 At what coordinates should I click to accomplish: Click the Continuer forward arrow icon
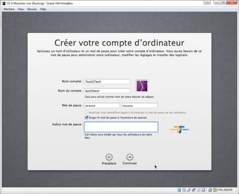129,157
